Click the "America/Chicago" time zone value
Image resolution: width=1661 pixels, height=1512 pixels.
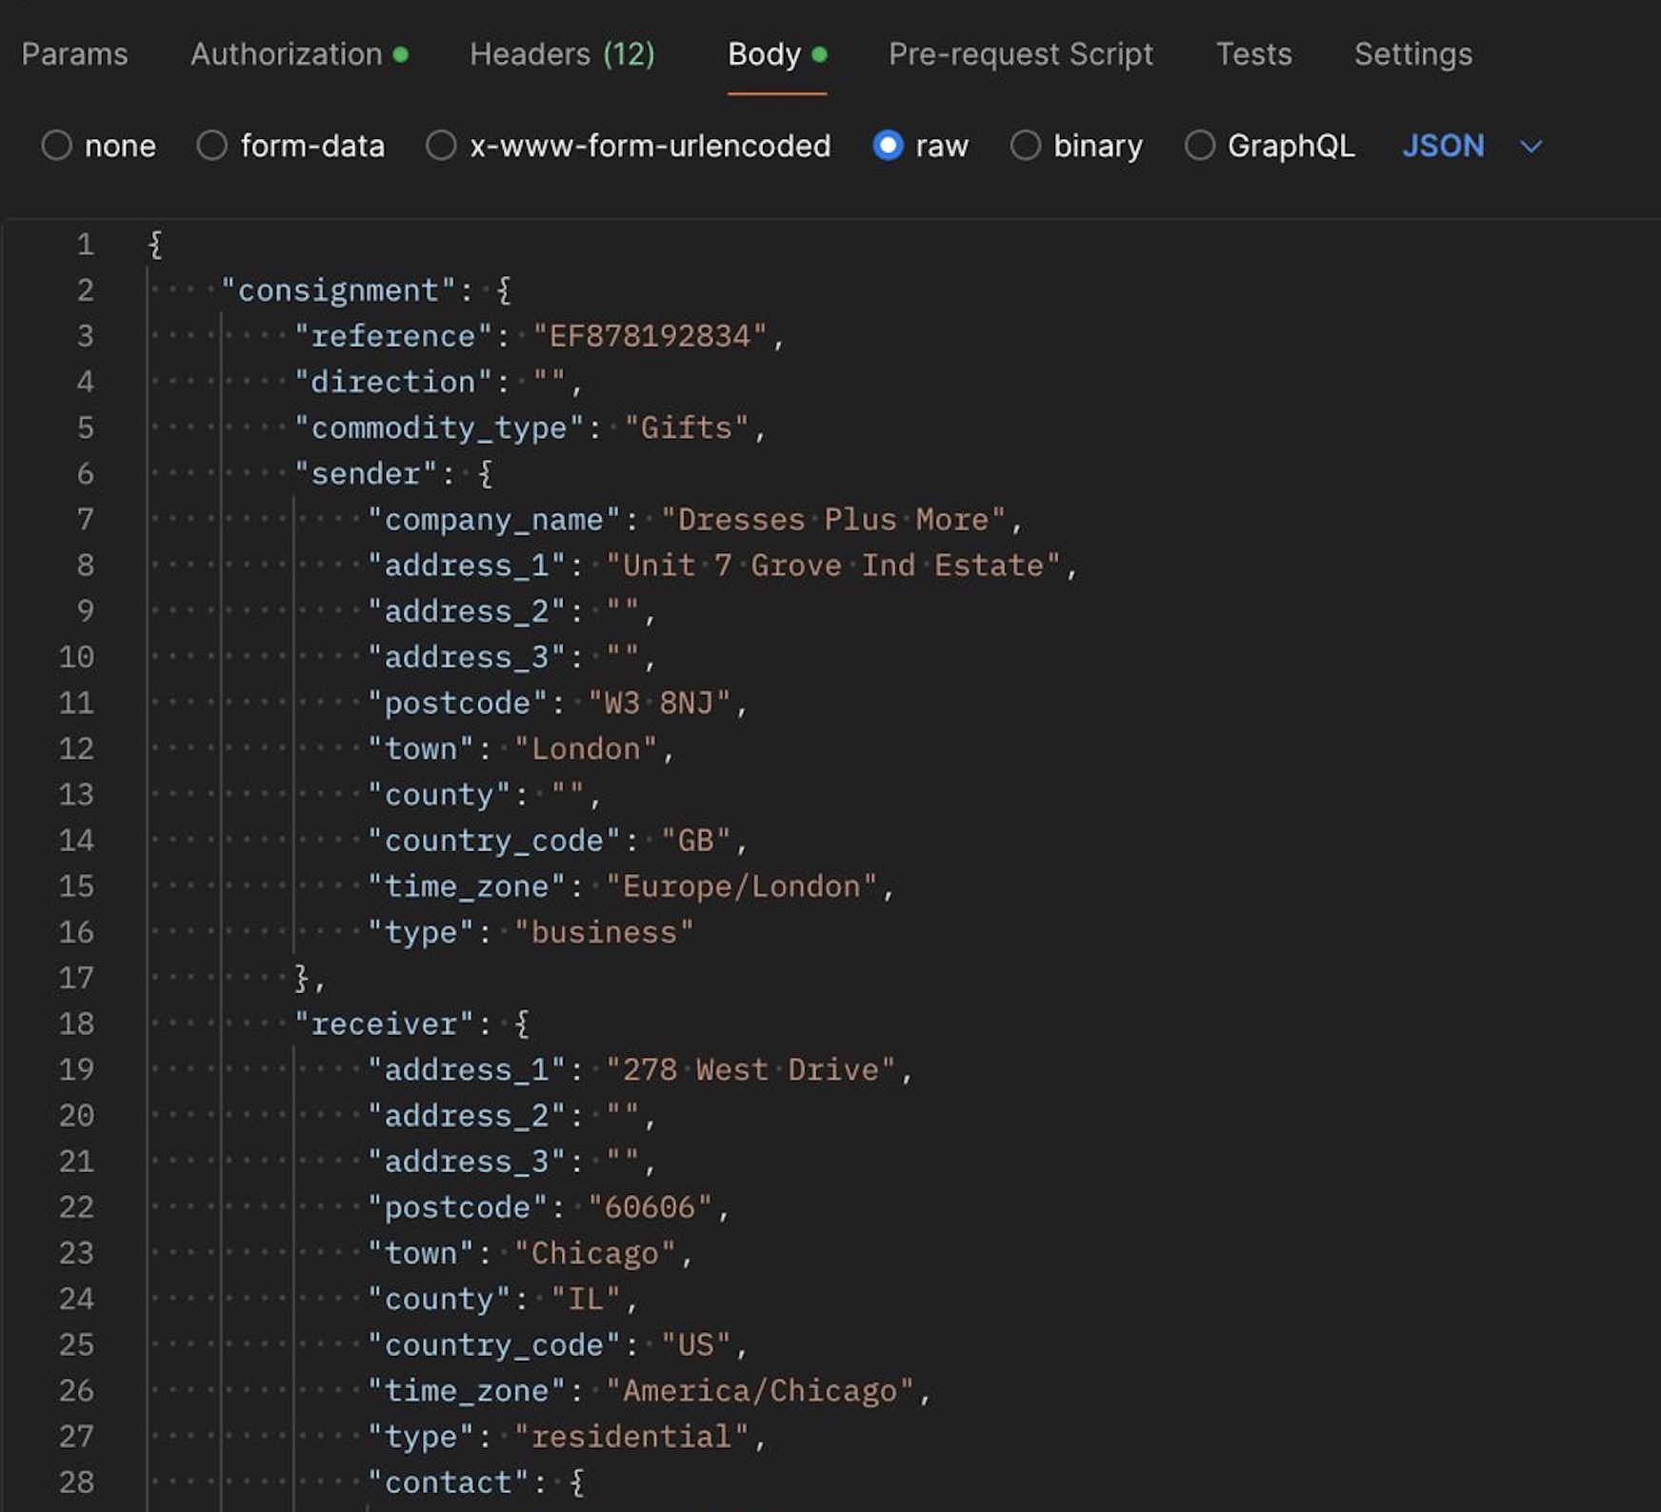pyautogui.click(x=760, y=1390)
